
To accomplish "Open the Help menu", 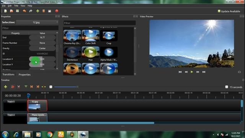I will click(x=30, y=6).
